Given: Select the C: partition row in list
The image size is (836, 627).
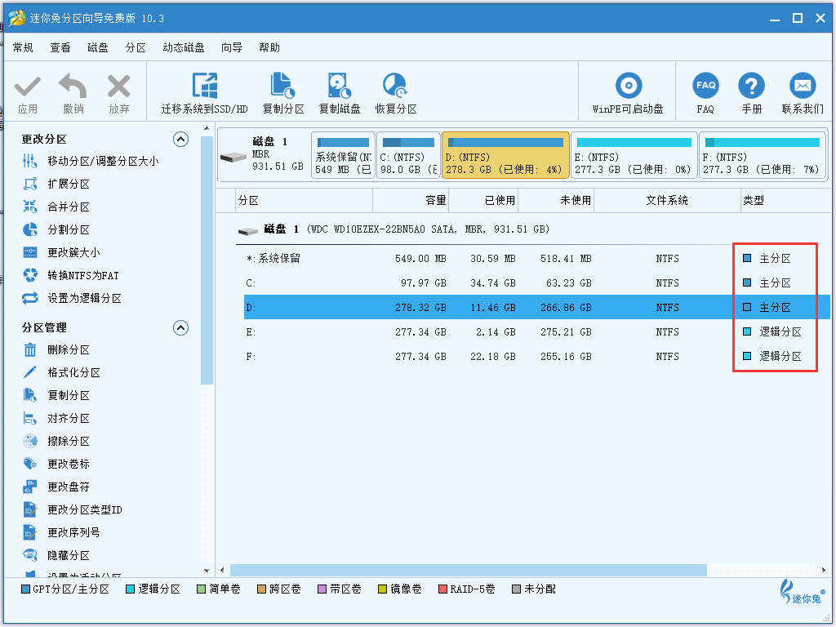Looking at the screenshot, I should (537, 283).
